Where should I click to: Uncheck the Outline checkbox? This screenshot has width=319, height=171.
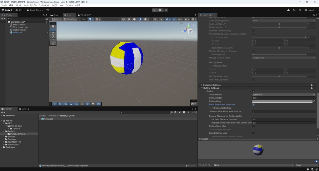[x=253, y=91]
